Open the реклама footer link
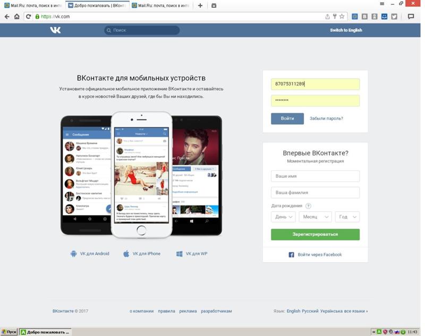This screenshot has width=425, height=336. (188, 311)
